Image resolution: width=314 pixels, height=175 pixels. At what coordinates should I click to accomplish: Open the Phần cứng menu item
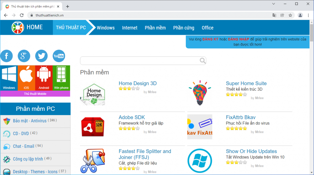(x=184, y=28)
